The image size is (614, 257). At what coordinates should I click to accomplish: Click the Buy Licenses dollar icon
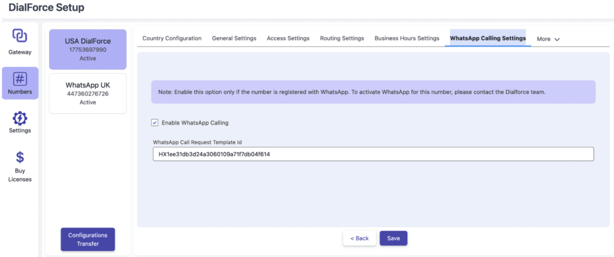[x=20, y=158]
